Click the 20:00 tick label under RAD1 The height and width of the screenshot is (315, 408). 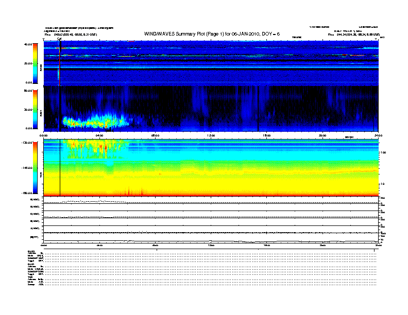(x=322, y=135)
